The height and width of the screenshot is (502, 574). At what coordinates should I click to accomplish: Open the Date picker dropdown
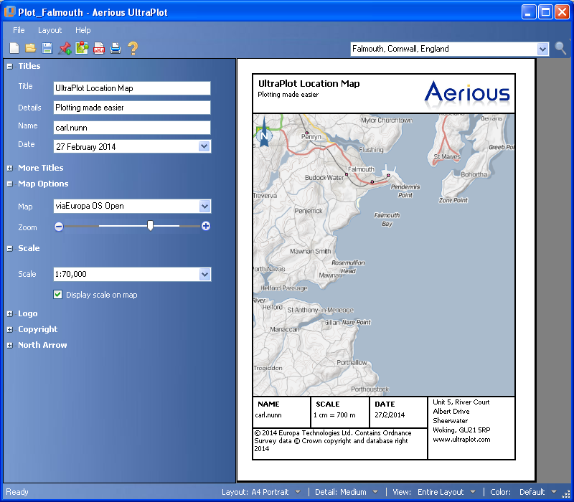(x=204, y=146)
